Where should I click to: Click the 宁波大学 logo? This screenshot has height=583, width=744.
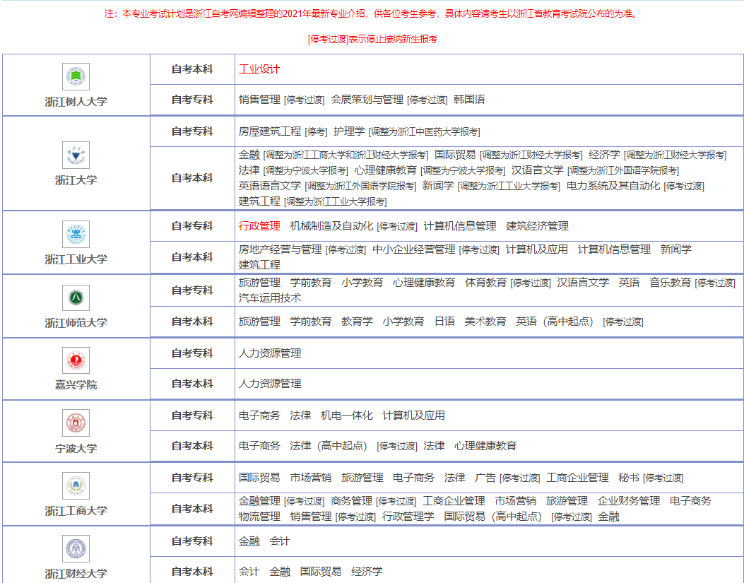[76, 423]
